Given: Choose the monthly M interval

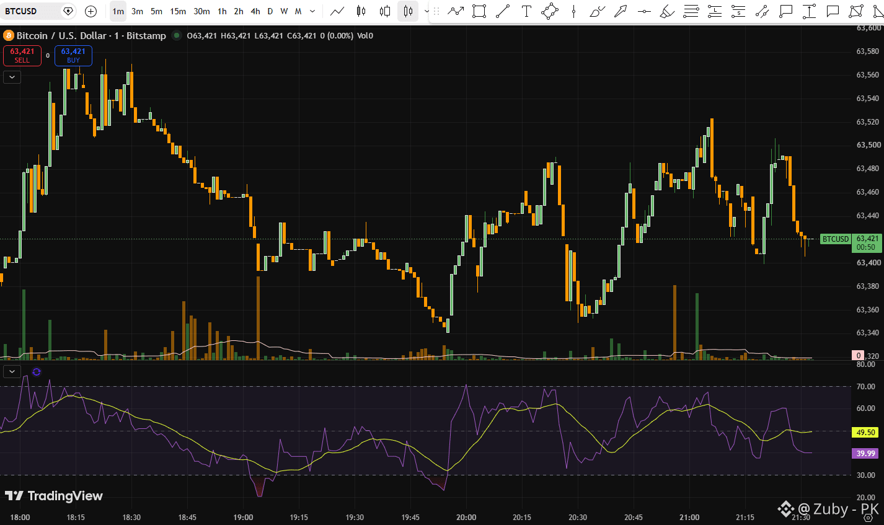Looking at the screenshot, I should tap(298, 11).
